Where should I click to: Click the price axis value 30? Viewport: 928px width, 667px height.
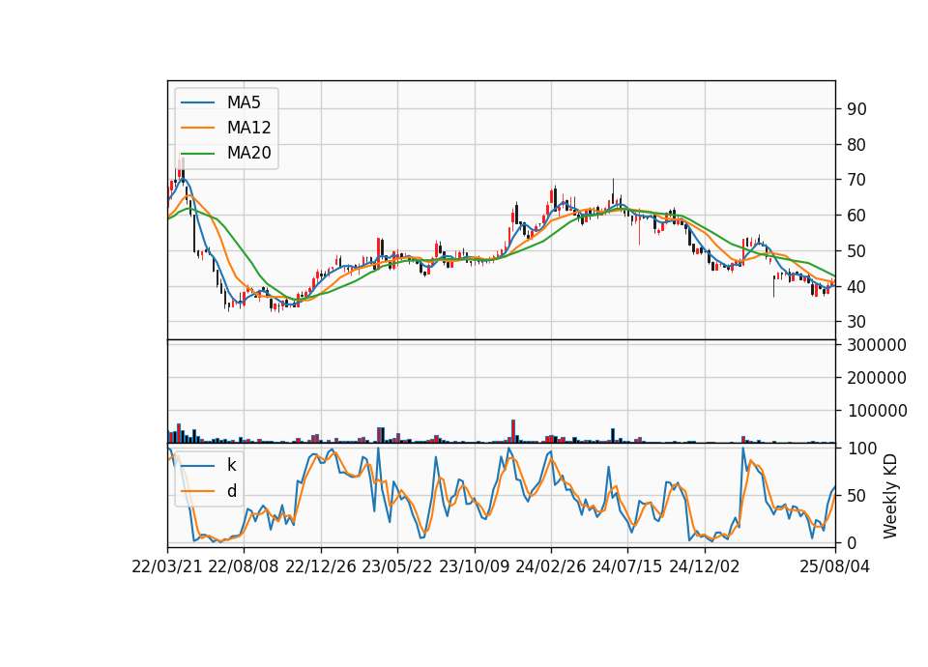tap(856, 322)
